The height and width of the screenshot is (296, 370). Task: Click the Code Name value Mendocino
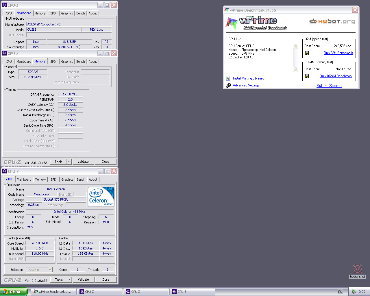click(x=41, y=194)
